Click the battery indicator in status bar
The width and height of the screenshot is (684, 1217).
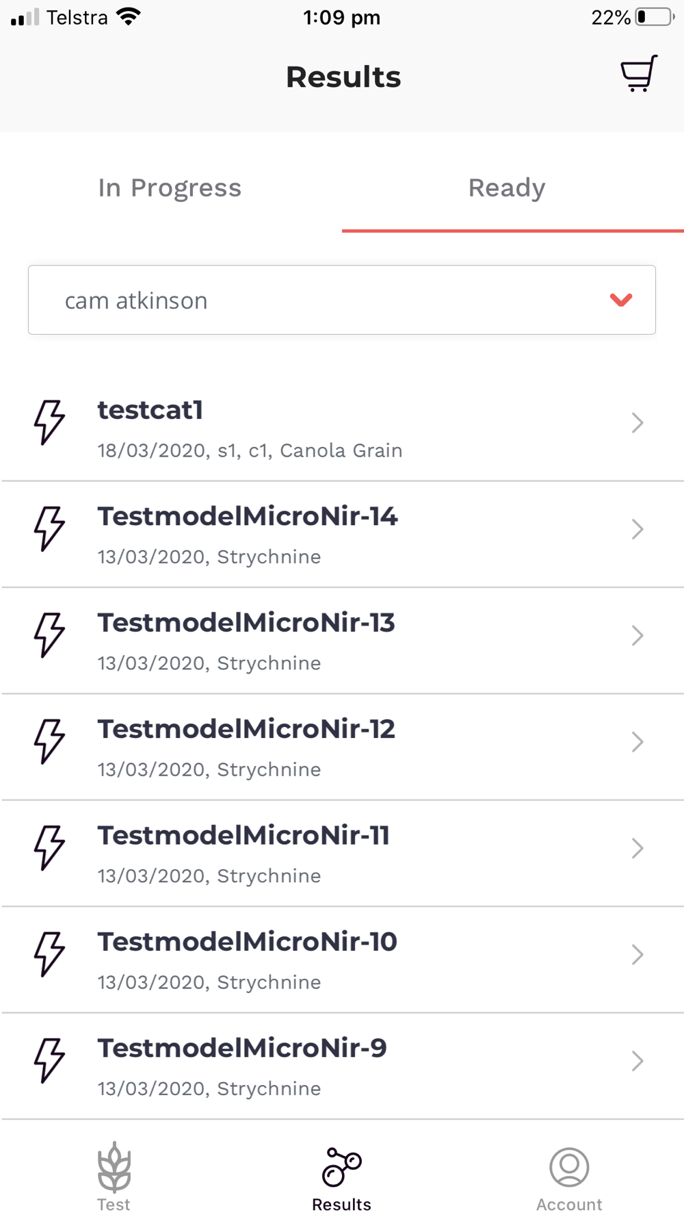point(655,17)
